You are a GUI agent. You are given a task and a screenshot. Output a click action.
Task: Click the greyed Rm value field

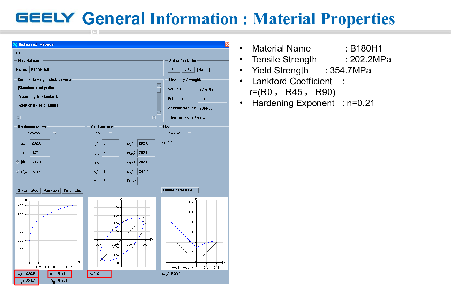point(40,172)
